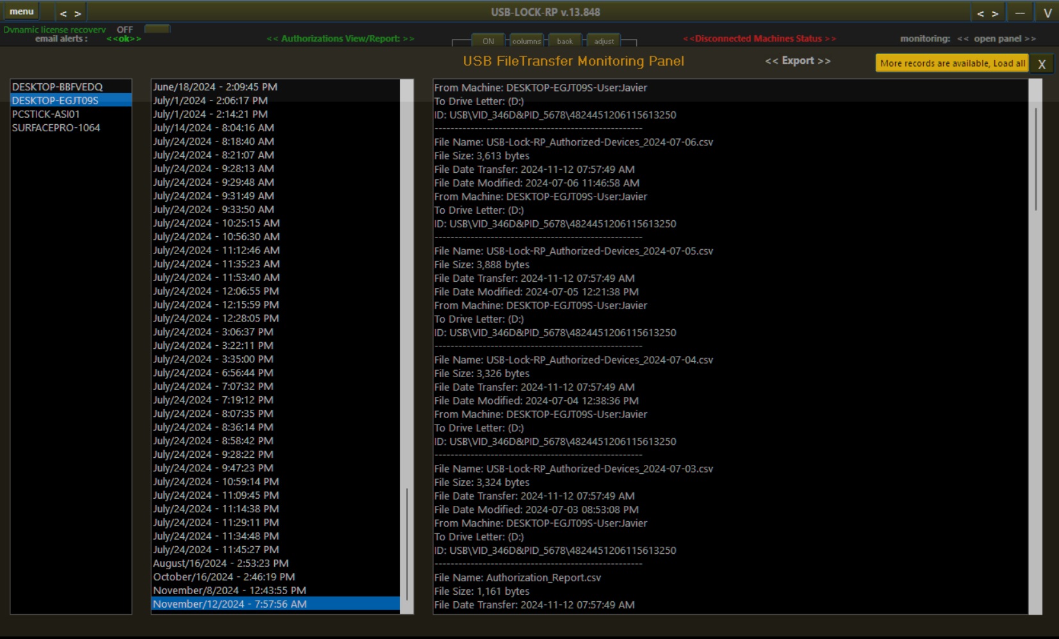
Task: Select machine PCSTICK-ASI01
Action: (x=71, y=114)
